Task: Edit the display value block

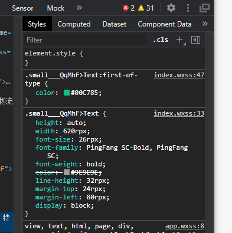Action: pos(80,205)
